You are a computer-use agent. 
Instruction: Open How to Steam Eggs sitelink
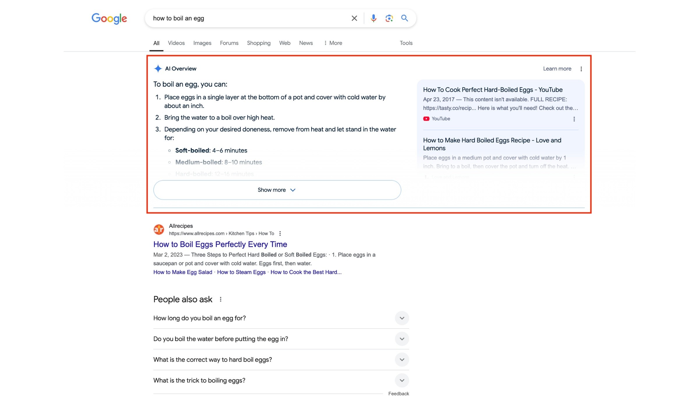point(241,272)
